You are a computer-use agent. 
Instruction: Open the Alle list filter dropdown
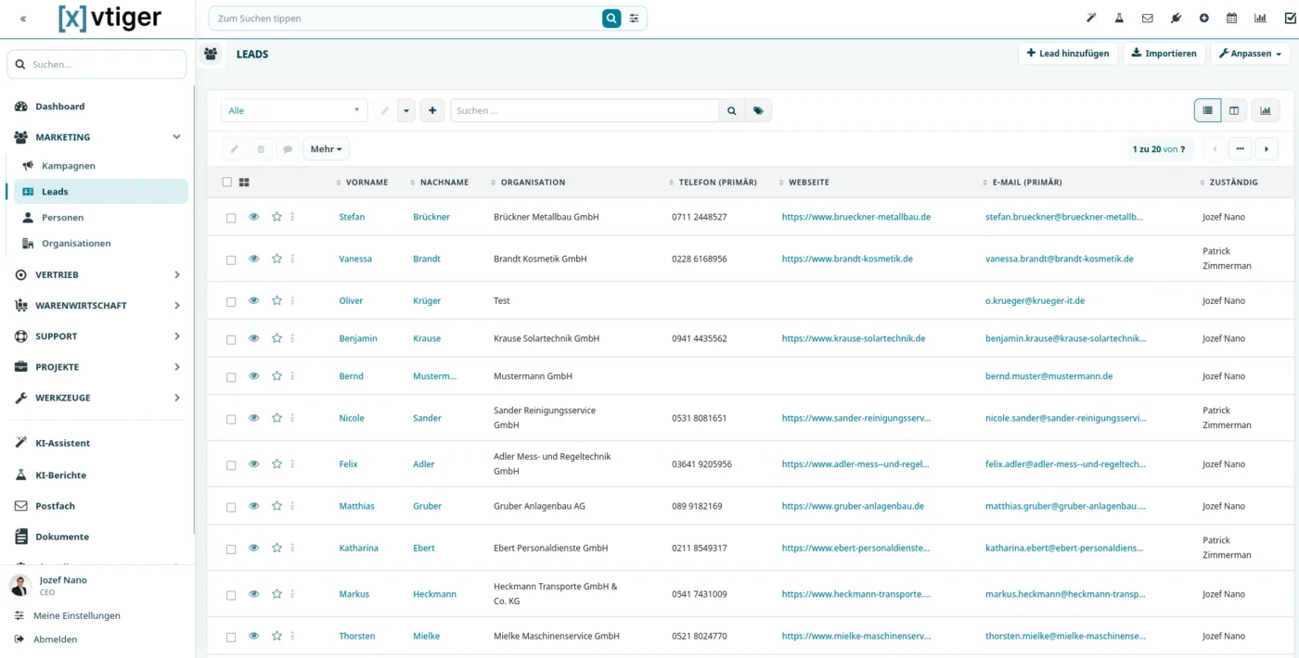(294, 110)
